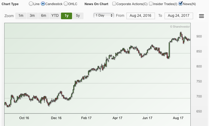Image resolution: width=209 pixels, height=126 pixels.
Task: Zoom to the 1m range
Action: [21, 16]
